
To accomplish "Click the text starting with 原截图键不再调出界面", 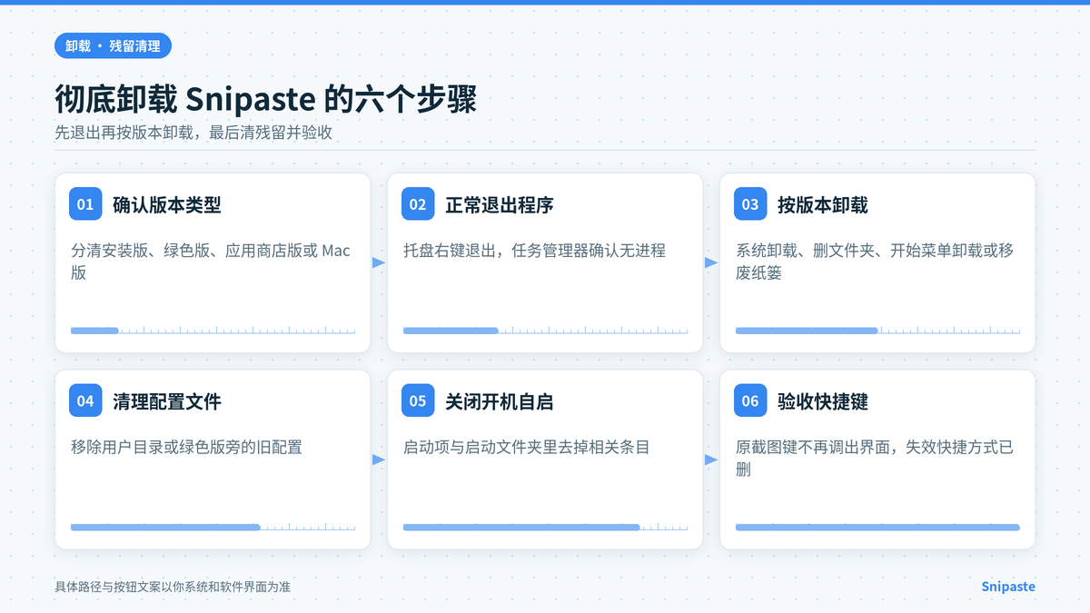I will (x=875, y=458).
